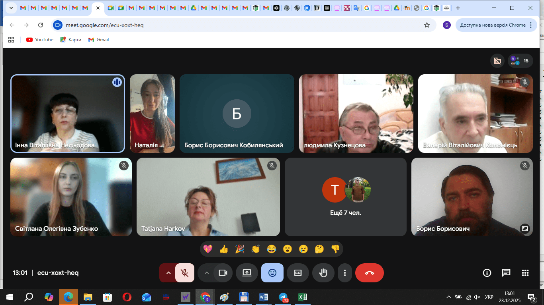Open the Activities grid icon

[525, 273]
